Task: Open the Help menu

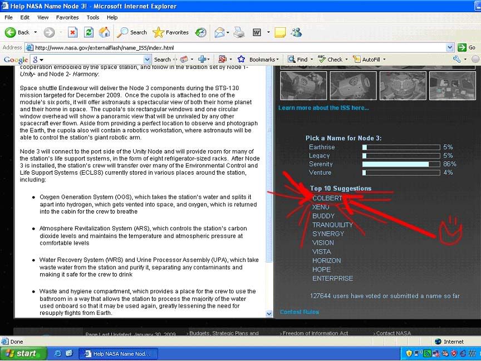Action: (x=112, y=17)
